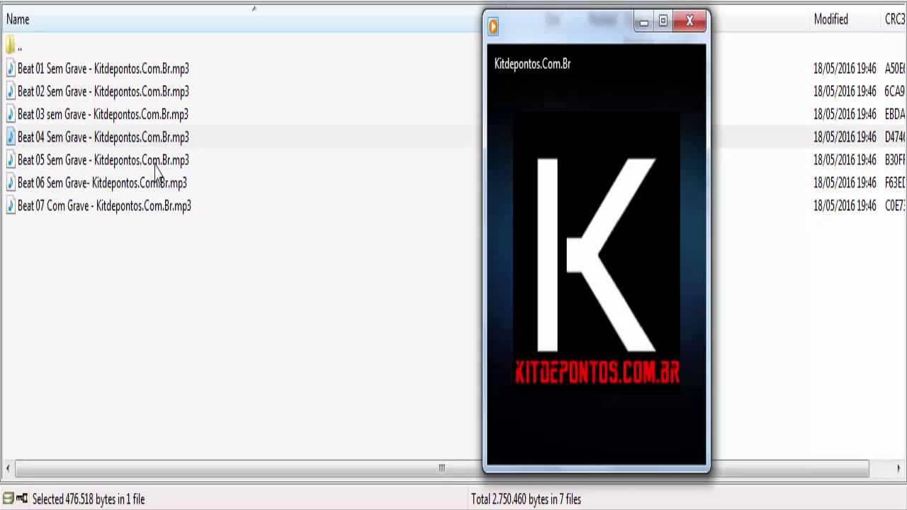Viewport: 907px width, 510px height.
Task: Click the Modified date of Beat 03 row
Action: tap(845, 114)
